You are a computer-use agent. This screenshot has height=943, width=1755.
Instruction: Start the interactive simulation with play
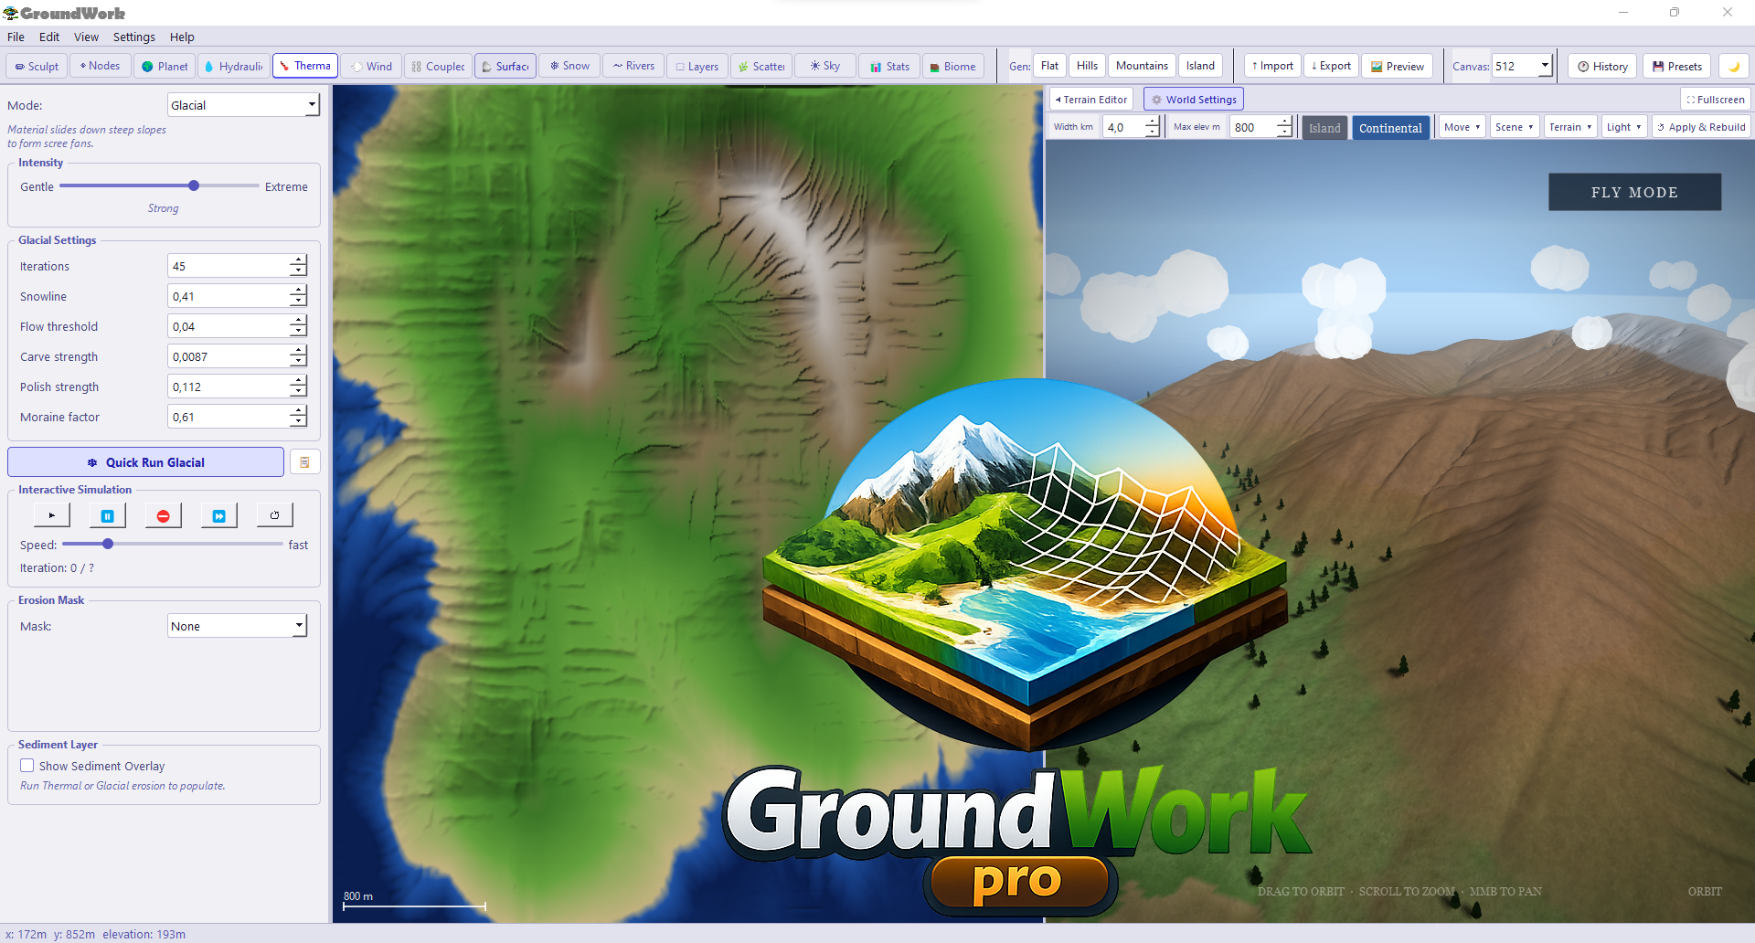tap(52, 516)
